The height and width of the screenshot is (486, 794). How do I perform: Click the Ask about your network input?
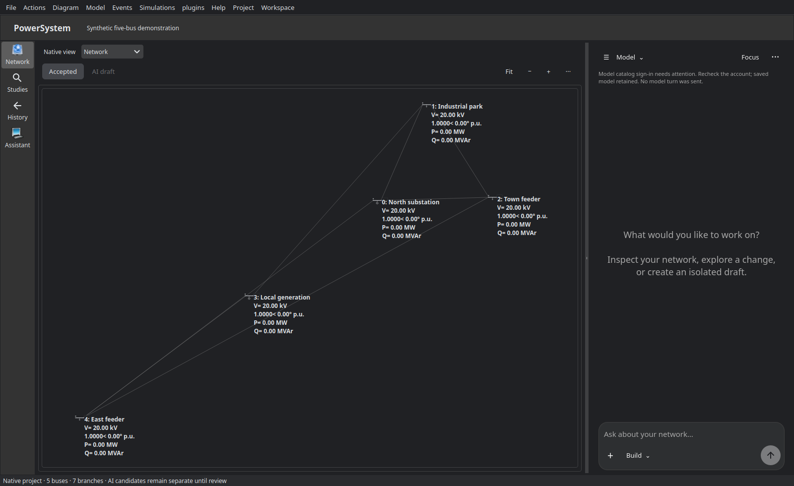click(x=691, y=434)
